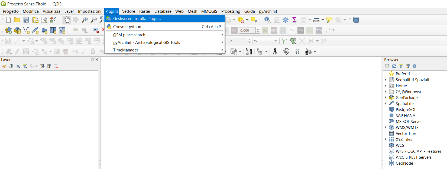Click New Temporary Scratch Layer icon
447x169 pixels.
pos(44,30)
